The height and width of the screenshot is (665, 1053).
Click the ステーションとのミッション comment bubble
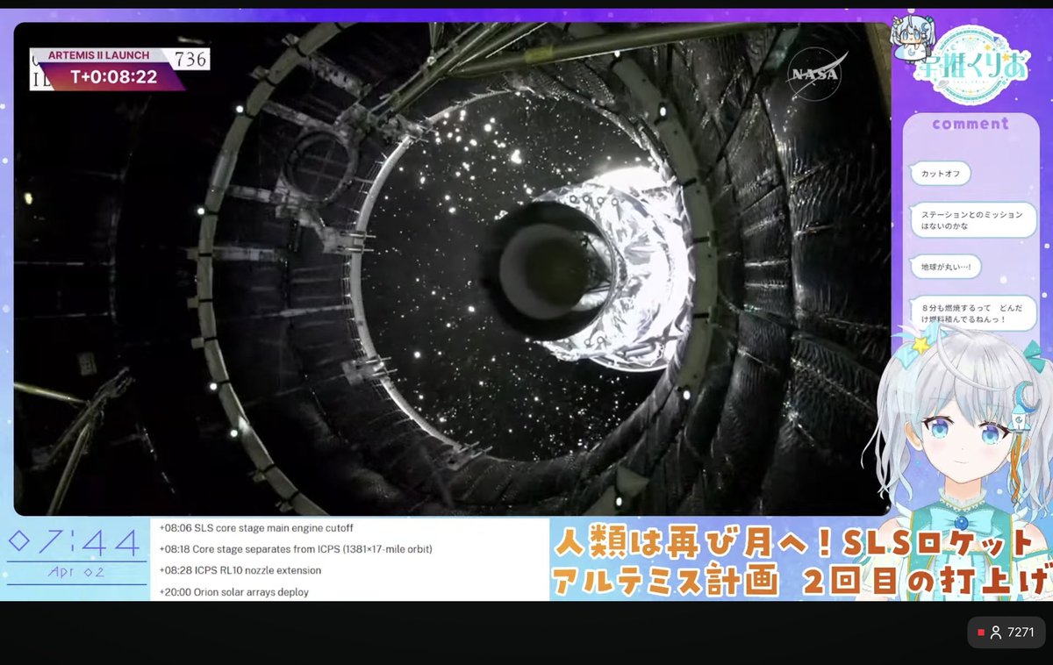(x=971, y=220)
